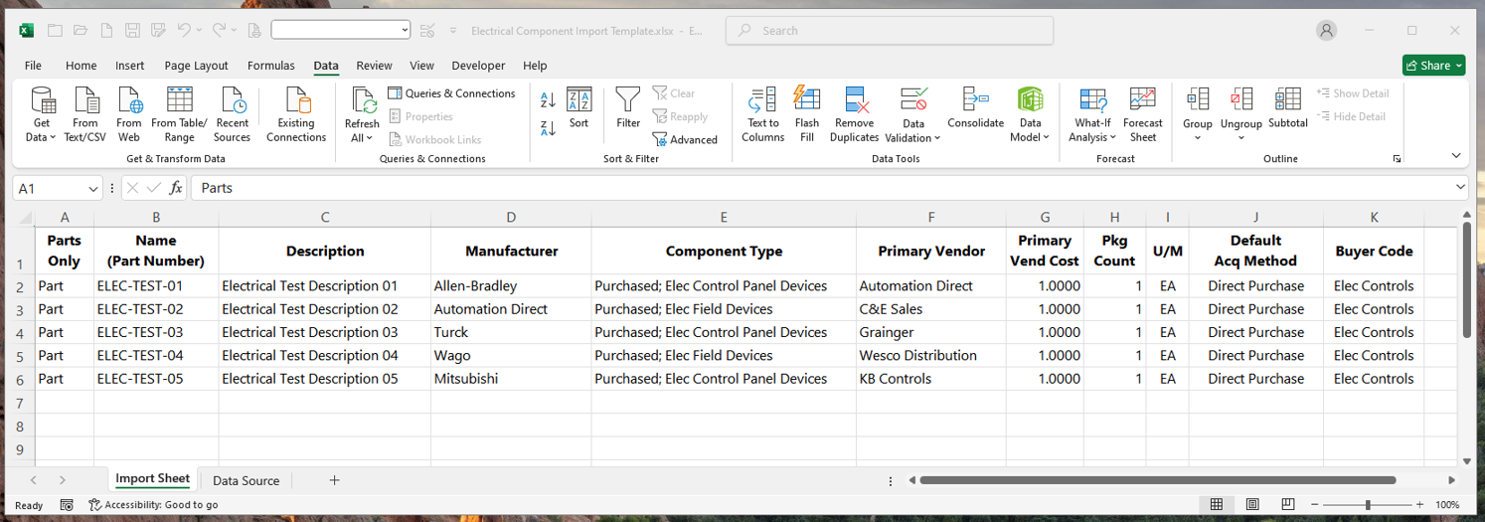This screenshot has width=1485, height=522.
Task: Click the Remove Duplicates icon
Action: [854, 100]
